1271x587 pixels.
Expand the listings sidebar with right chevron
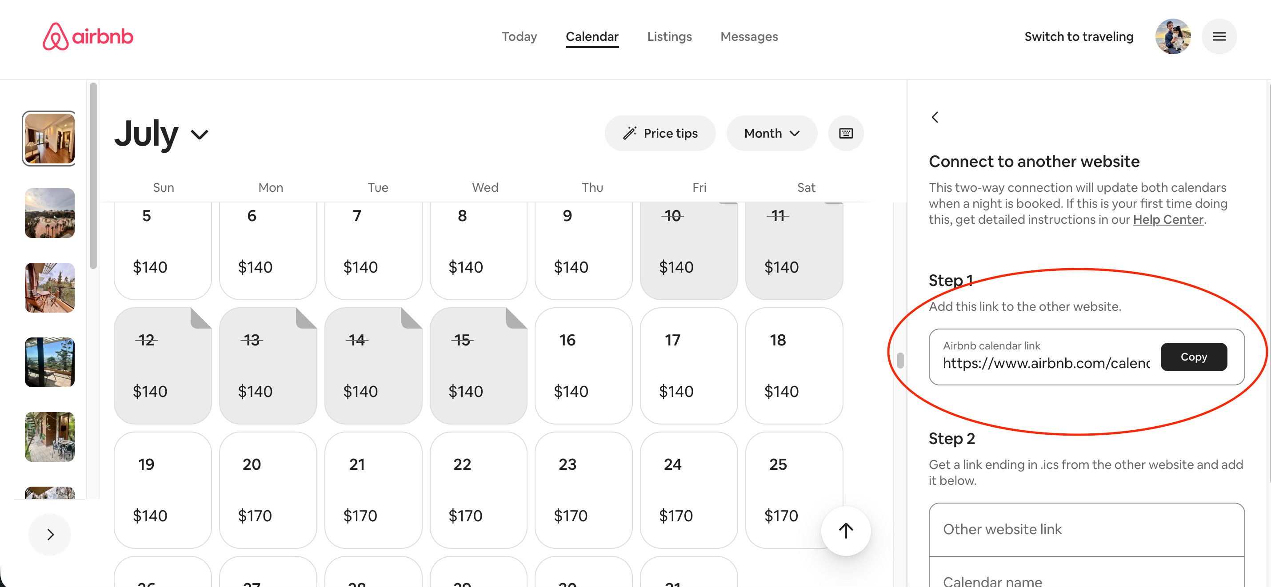pyautogui.click(x=50, y=534)
